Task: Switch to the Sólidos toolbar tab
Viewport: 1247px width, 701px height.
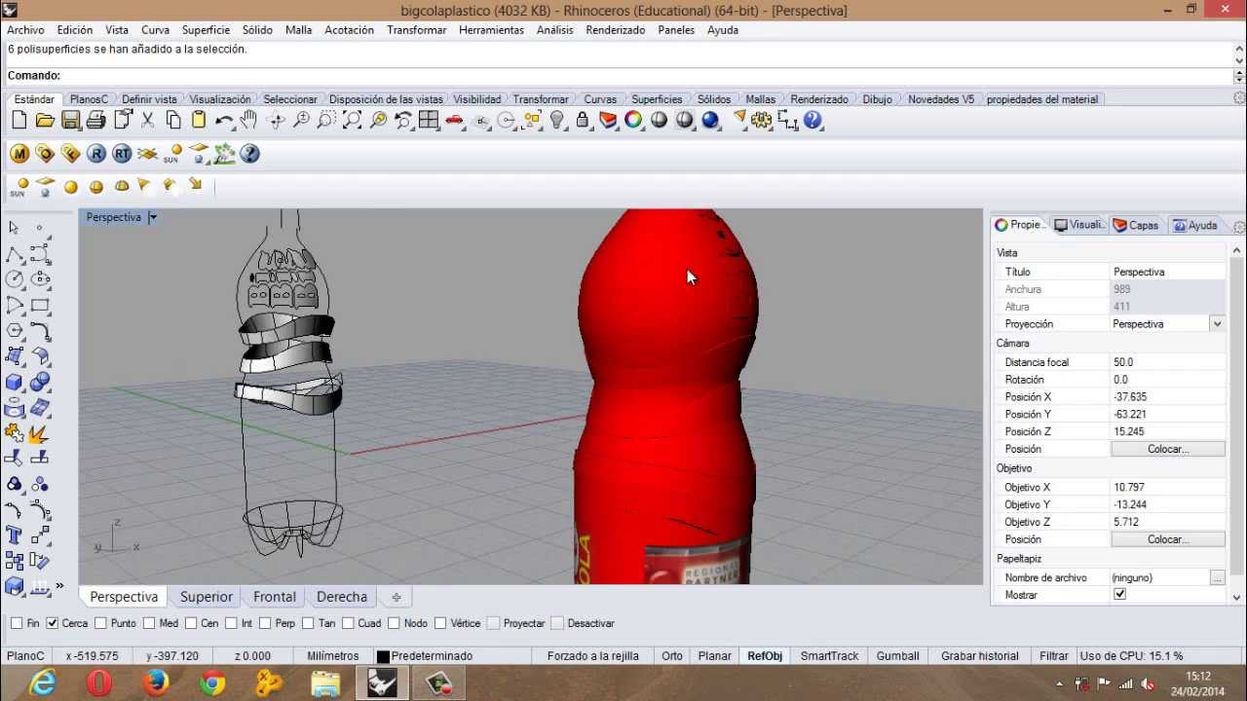Action: [713, 99]
